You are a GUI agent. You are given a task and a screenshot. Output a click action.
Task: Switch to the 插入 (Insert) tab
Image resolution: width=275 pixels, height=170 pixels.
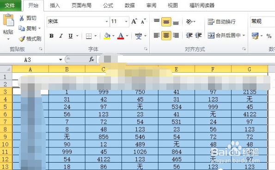tap(55, 6)
